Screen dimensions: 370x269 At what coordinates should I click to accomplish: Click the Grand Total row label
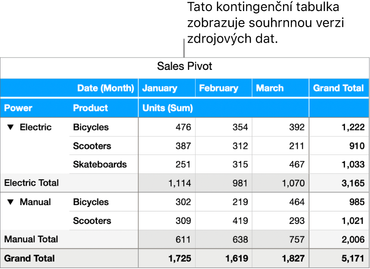[29, 258]
